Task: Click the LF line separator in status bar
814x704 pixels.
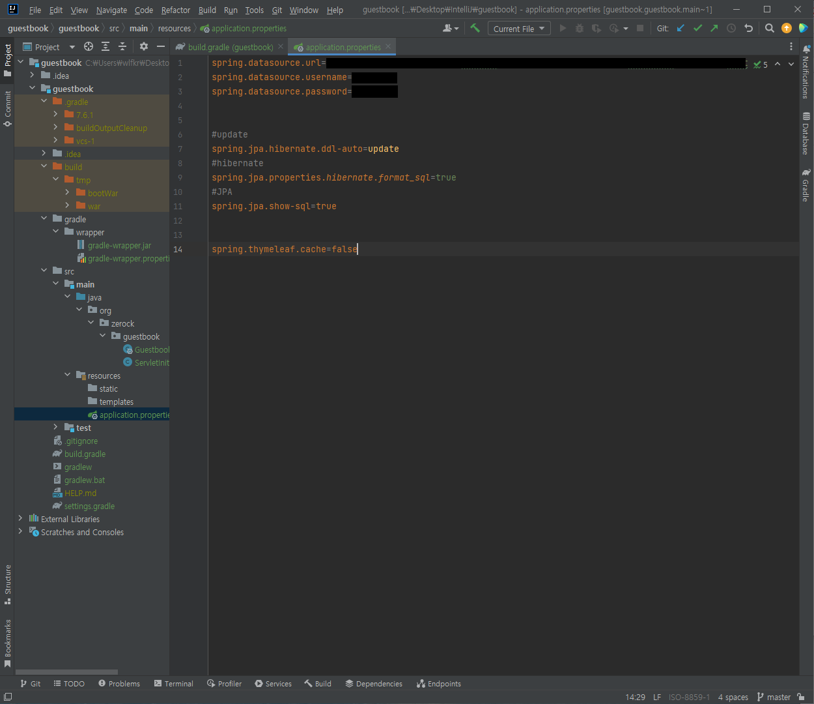Action: click(657, 697)
